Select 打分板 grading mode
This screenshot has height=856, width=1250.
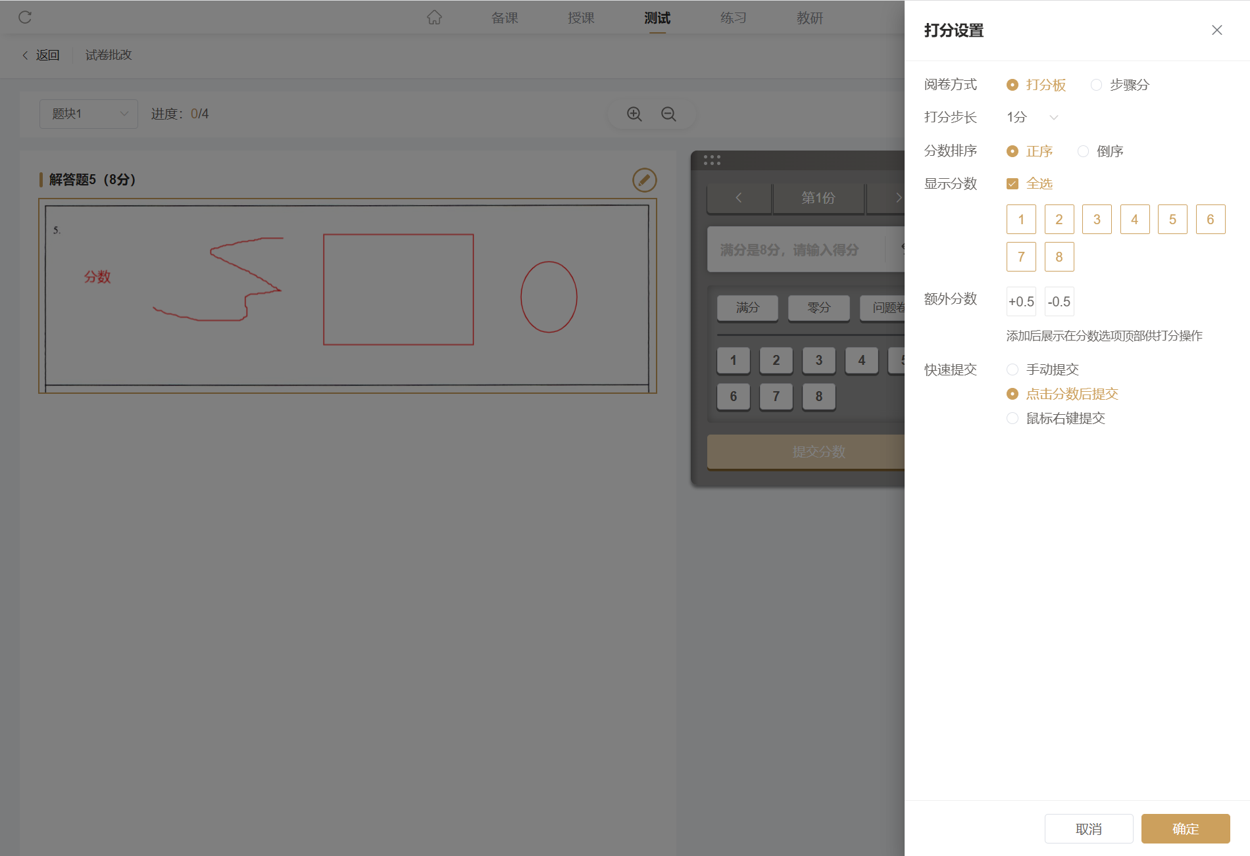(1036, 85)
